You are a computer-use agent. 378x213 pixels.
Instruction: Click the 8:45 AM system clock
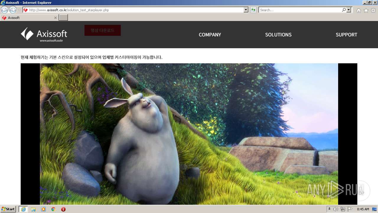[363, 209]
